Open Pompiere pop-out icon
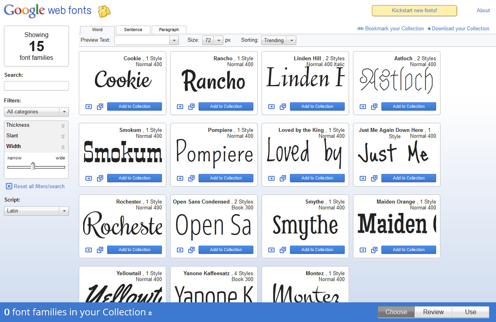 [x=191, y=178]
